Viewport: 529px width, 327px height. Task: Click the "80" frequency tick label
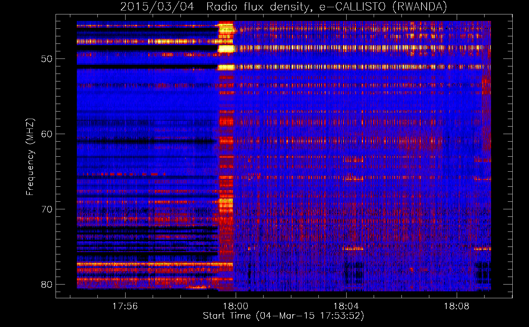(x=47, y=284)
